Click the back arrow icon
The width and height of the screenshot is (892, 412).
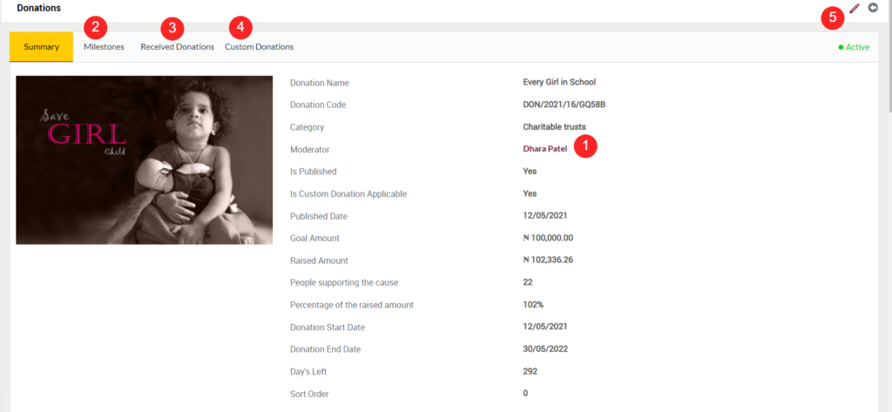[873, 7]
